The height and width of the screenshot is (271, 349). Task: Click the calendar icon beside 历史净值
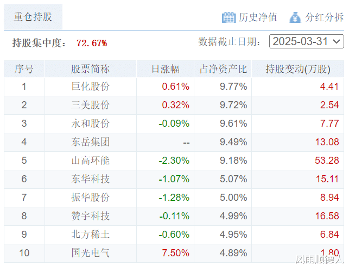[x=229, y=17]
